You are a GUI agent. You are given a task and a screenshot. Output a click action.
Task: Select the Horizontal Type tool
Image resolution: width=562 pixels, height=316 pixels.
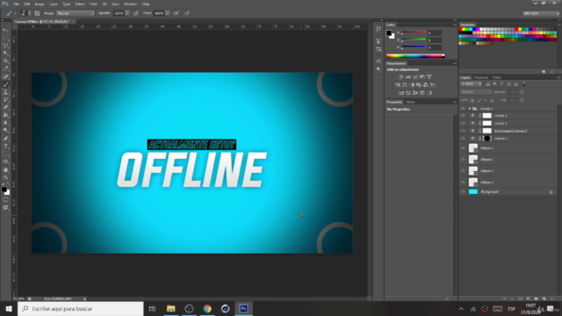click(x=6, y=147)
